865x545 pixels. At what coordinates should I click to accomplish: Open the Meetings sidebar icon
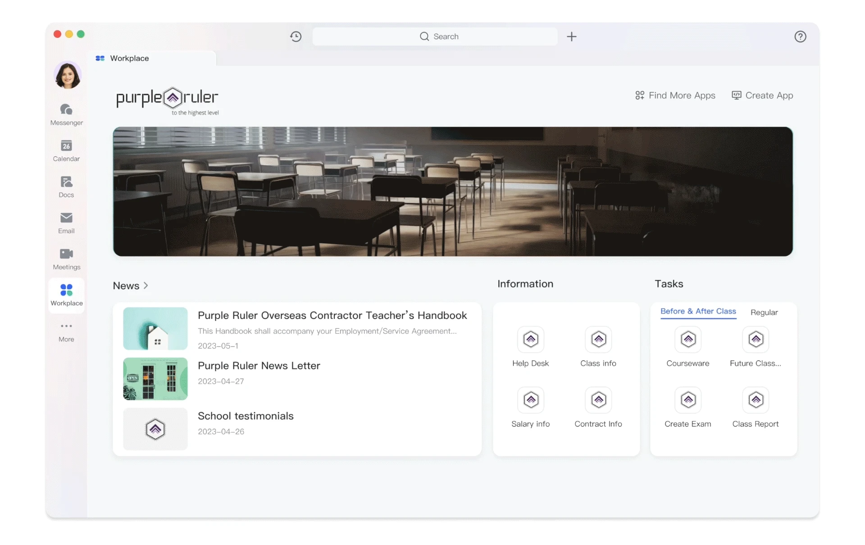click(x=66, y=259)
